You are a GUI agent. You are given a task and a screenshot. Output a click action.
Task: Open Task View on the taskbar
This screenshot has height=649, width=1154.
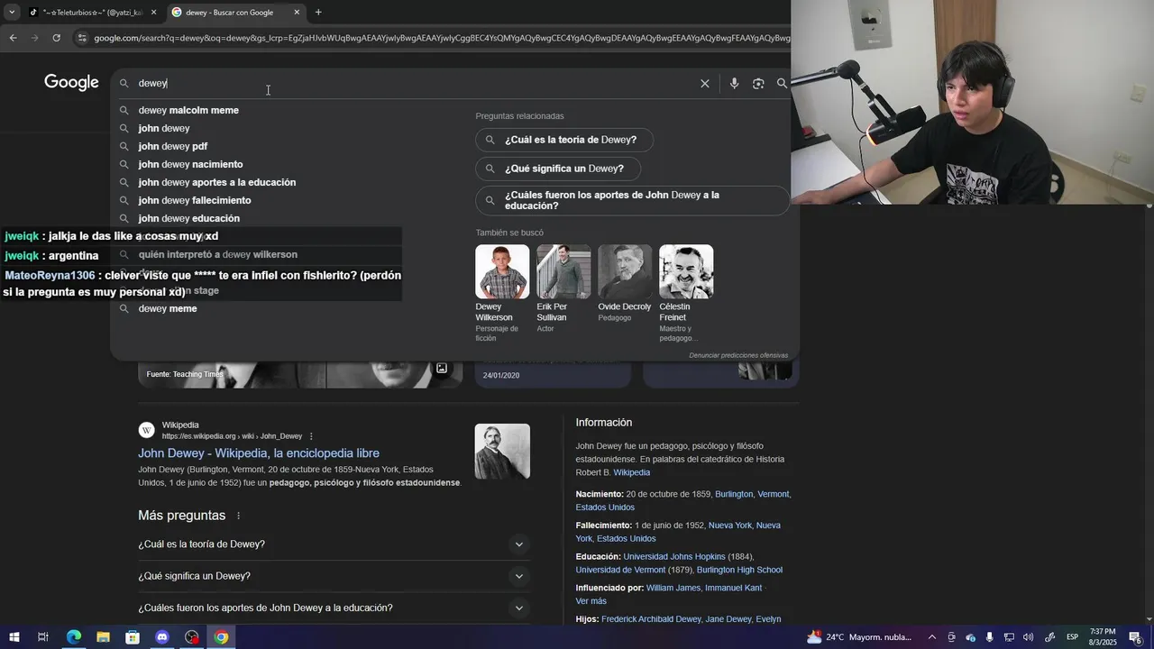[x=42, y=637]
